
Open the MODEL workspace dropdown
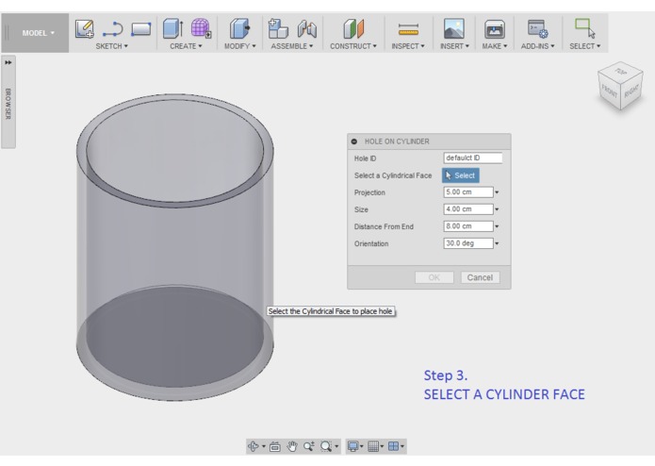coord(38,33)
